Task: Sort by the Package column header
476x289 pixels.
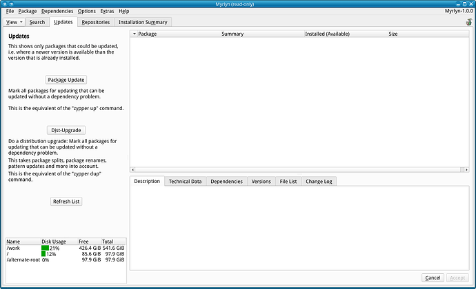Action: coord(179,34)
